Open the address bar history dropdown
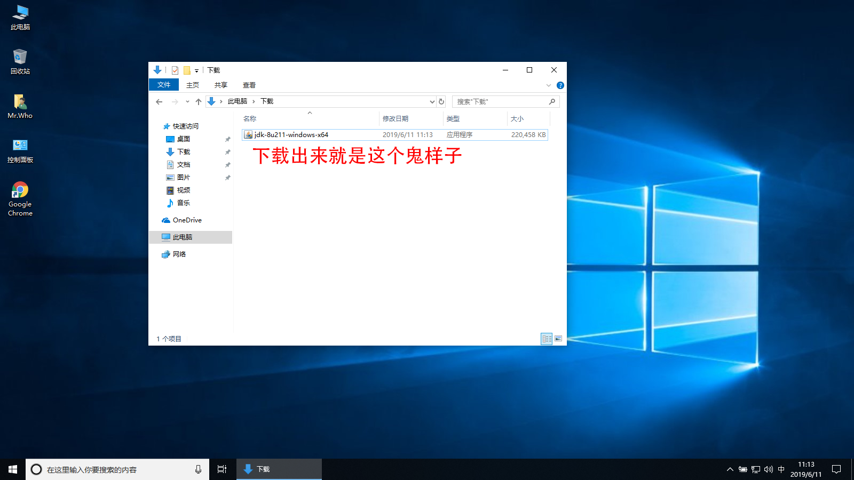Image resolution: width=854 pixels, height=480 pixels. pos(432,101)
